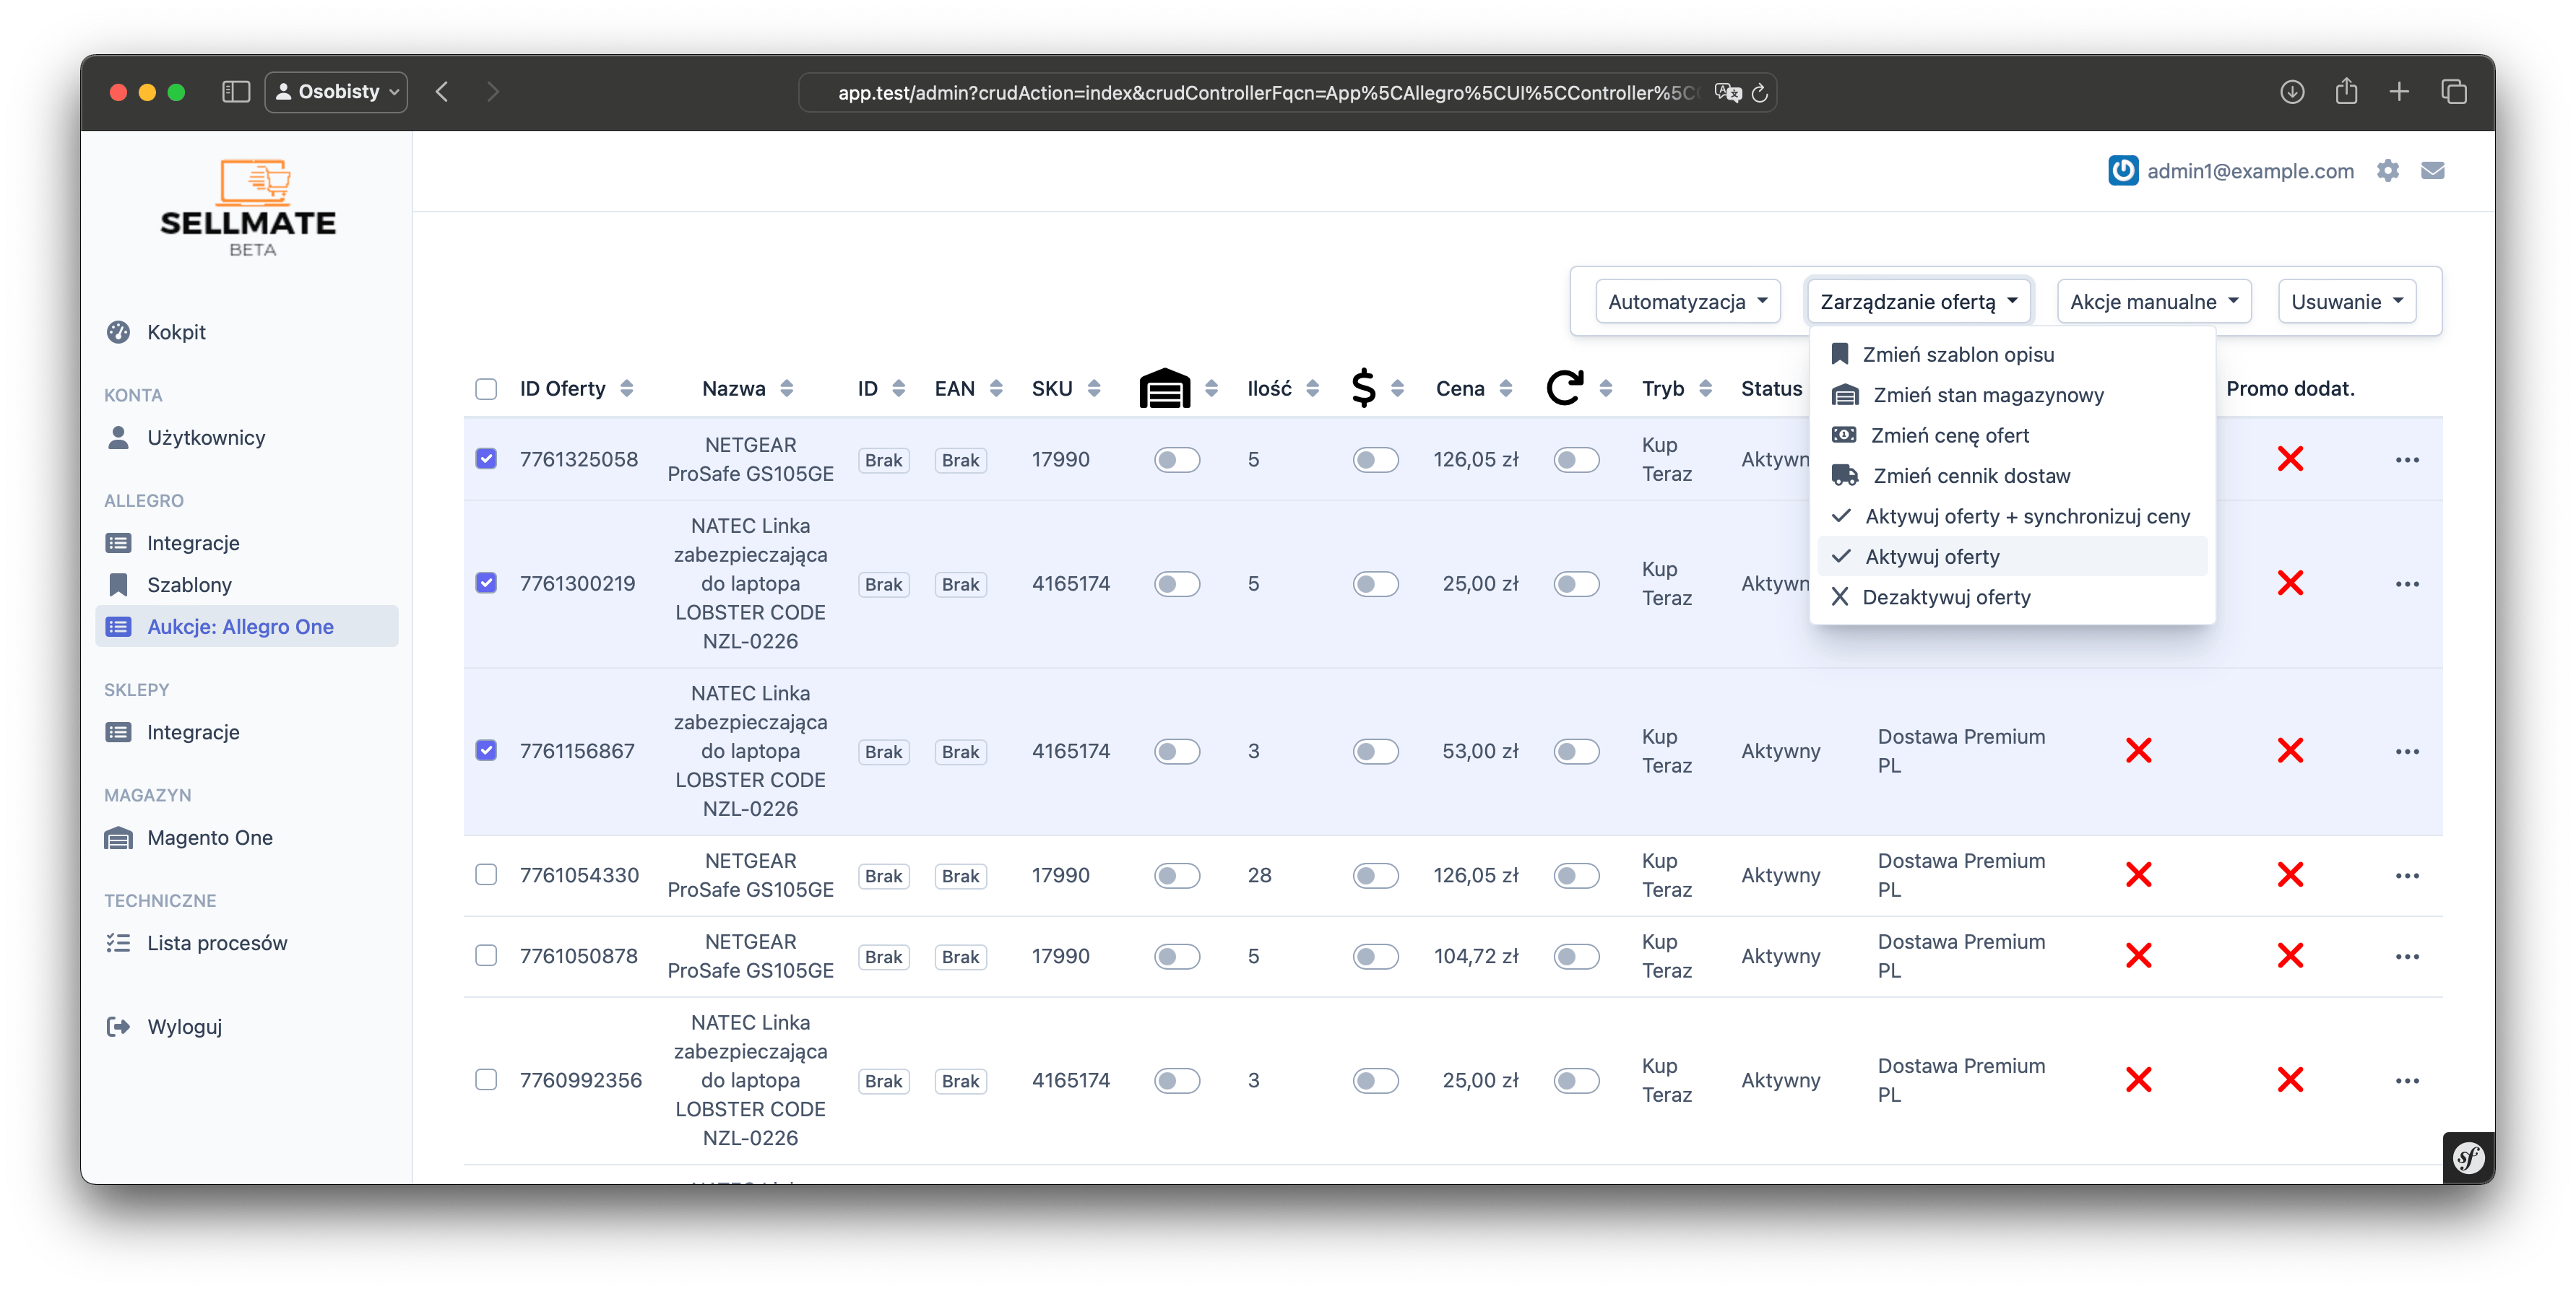Click the Wyloguj link text

click(x=184, y=1026)
